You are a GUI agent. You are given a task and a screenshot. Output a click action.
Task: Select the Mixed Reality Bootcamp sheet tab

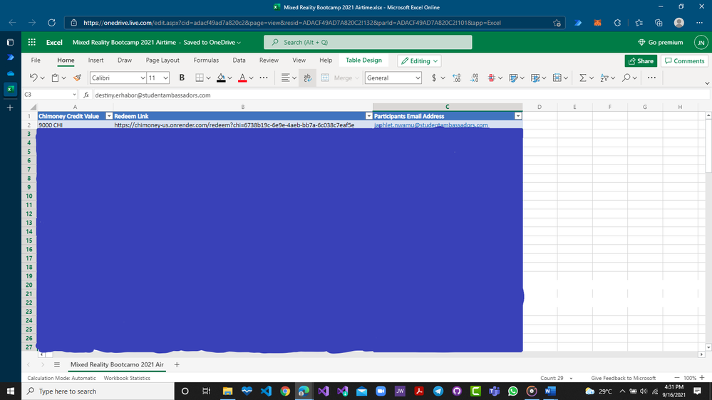coord(117,364)
